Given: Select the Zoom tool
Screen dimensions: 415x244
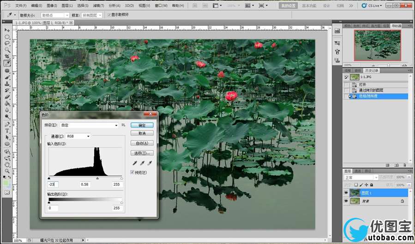Looking at the screenshot, I should [x=7, y=171].
